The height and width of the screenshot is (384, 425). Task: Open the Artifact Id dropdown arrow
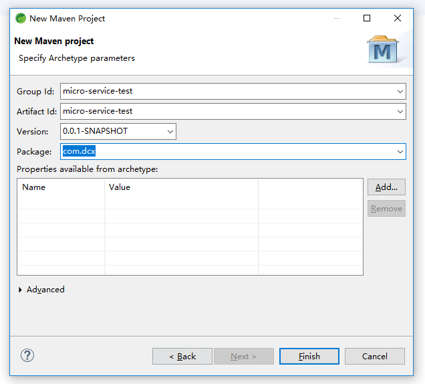tap(400, 112)
